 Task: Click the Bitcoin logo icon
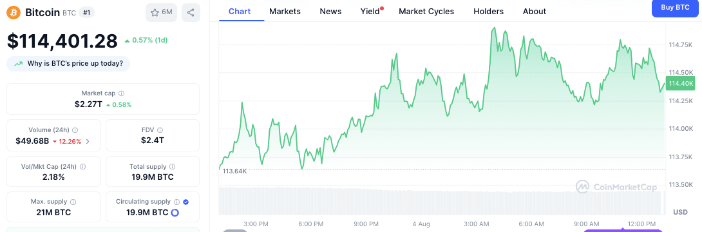pos(14,12)
